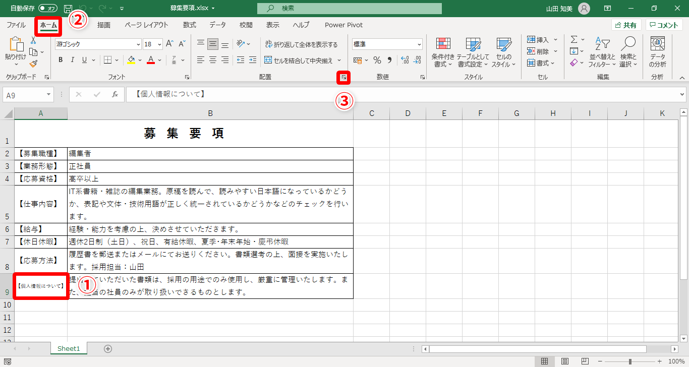
Task: Click the zoom in plus button
Action: [x=660, y=361]
